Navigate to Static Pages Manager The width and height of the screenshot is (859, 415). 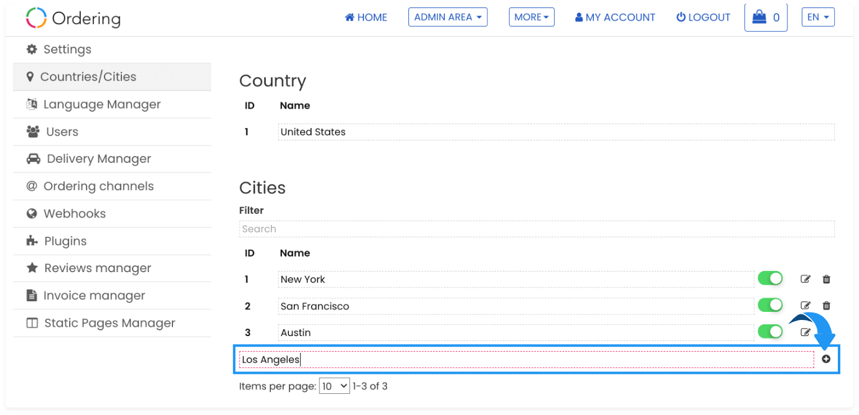point(112,323)
